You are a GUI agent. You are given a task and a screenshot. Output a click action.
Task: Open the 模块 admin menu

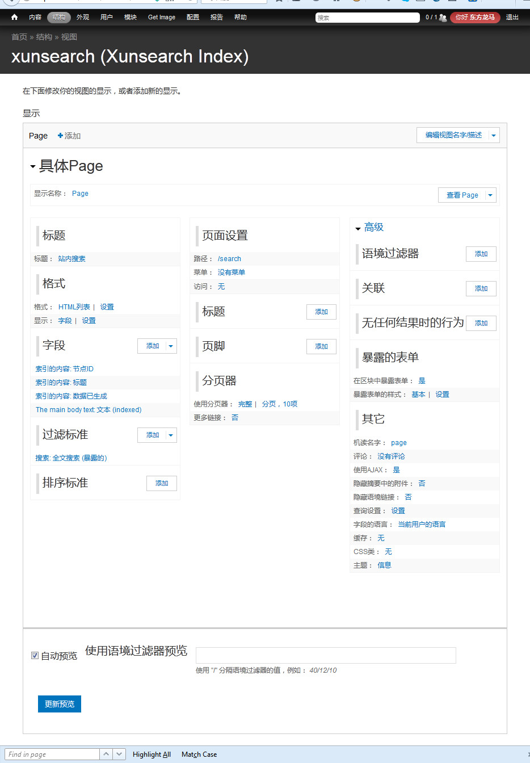131,17
